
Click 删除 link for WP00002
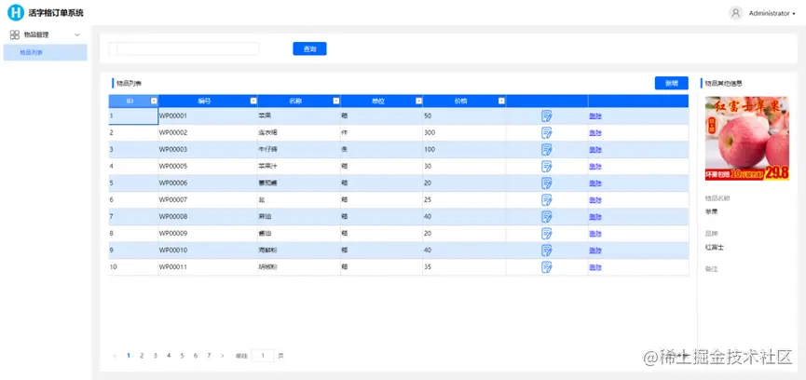[x=595, y=133]
